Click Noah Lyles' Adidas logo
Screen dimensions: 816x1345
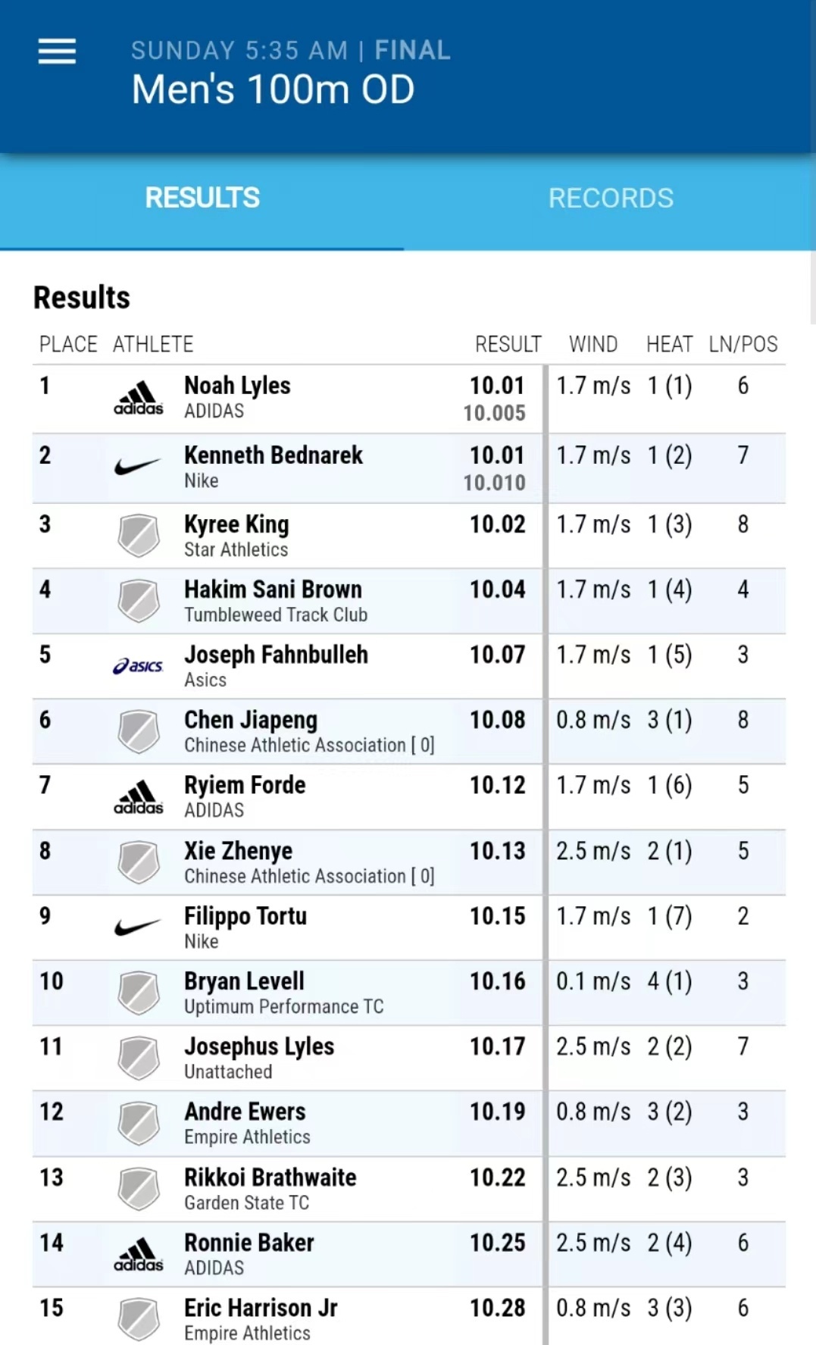point(139,399)
